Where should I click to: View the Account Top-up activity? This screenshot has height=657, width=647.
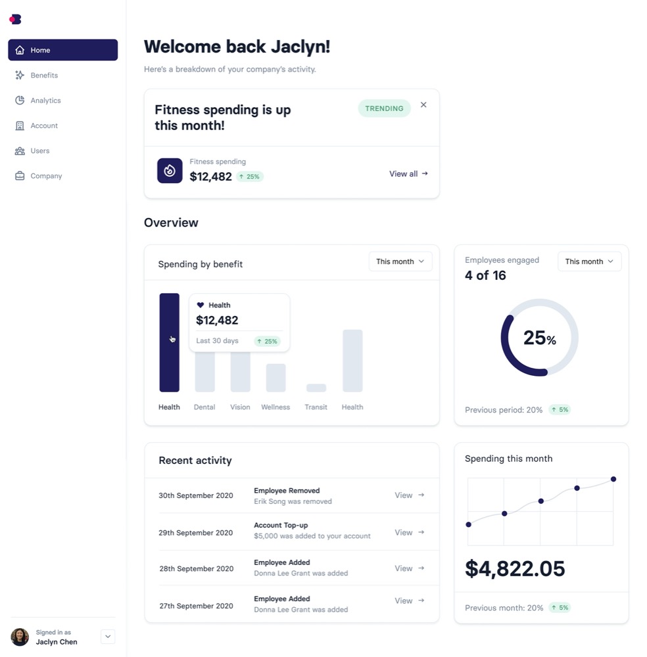pos(409,533)
